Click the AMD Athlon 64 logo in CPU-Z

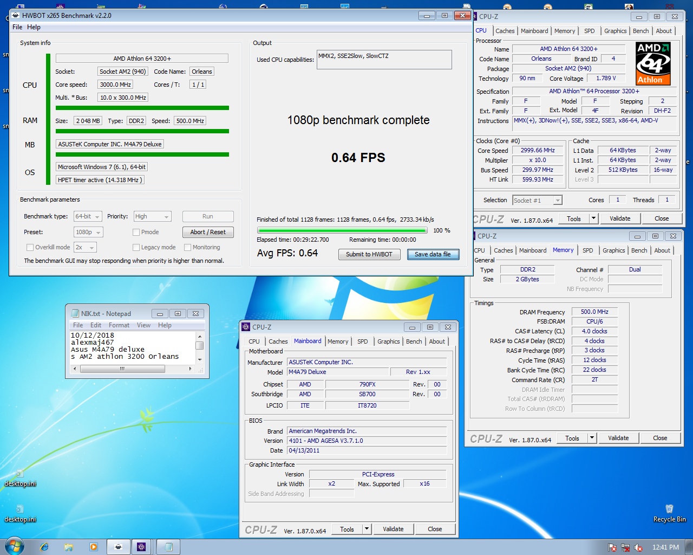tap(653, 63)
